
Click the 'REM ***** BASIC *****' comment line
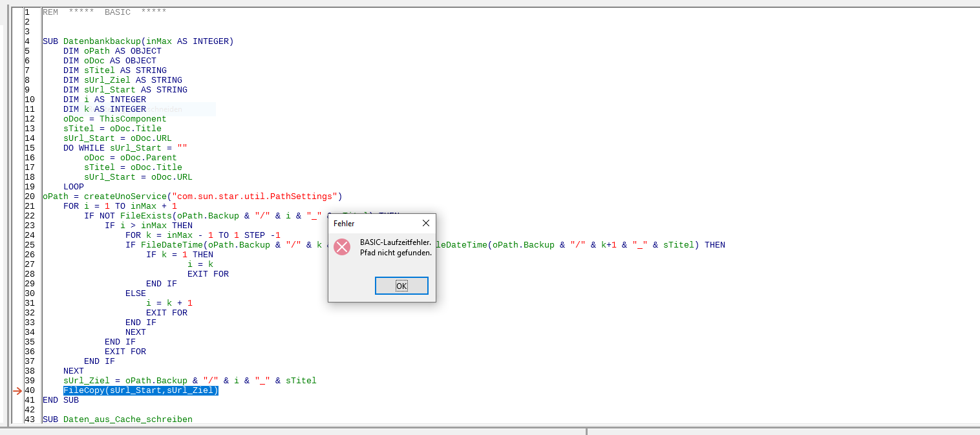pos(104,12)
